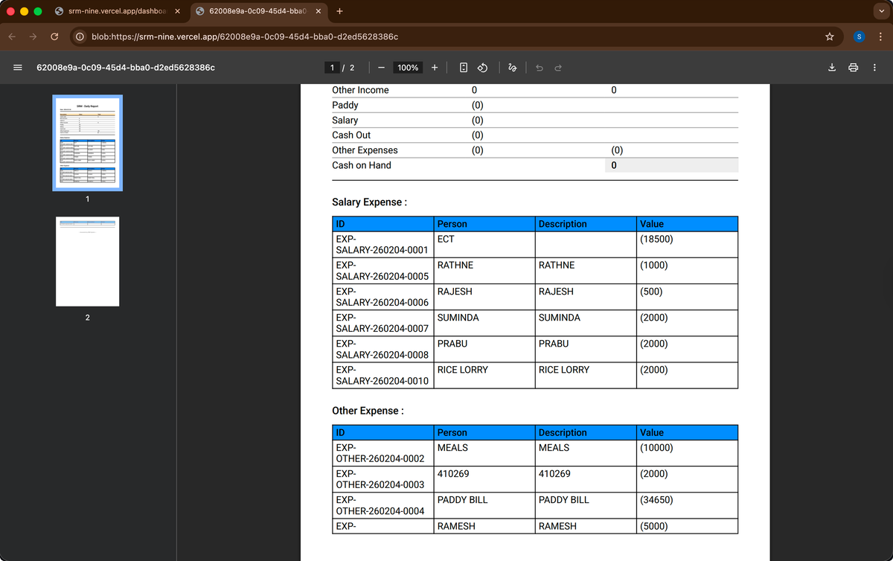Click the (1000) value cell
Viewport: 893px width, 561px height.
click(687, 271)
